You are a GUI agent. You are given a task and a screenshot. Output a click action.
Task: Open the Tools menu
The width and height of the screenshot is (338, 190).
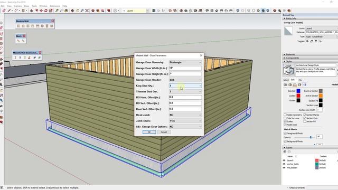coord(34,6)
